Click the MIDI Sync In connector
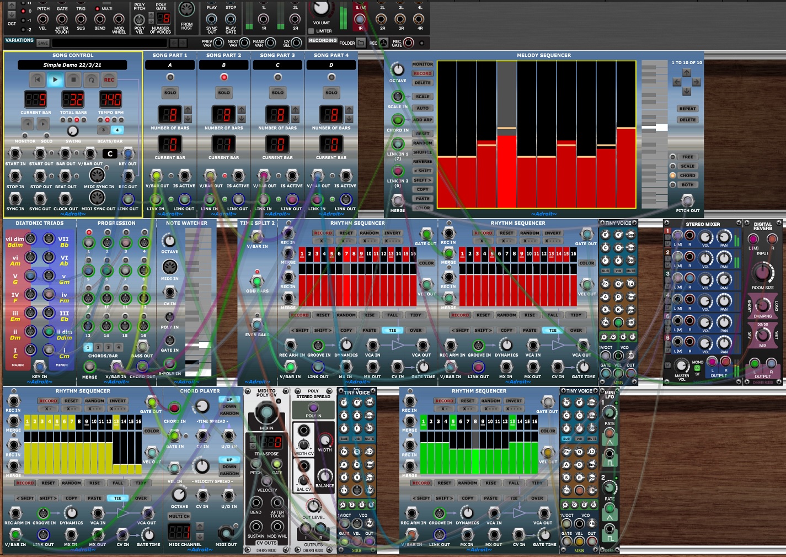The height and width of the screenshot is (557, 786). tap(97, 175)
